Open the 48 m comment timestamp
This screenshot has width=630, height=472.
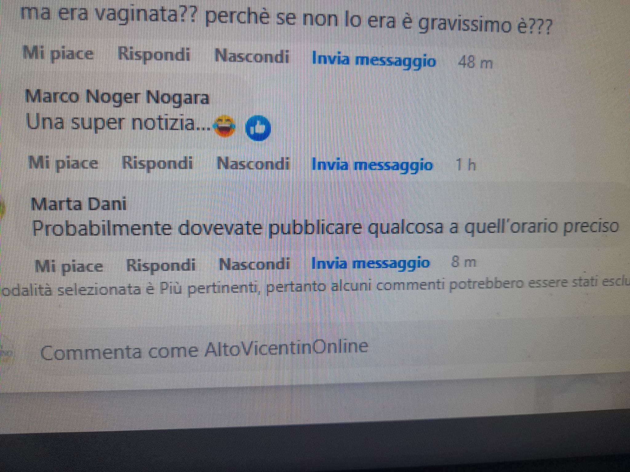(475, 63)
